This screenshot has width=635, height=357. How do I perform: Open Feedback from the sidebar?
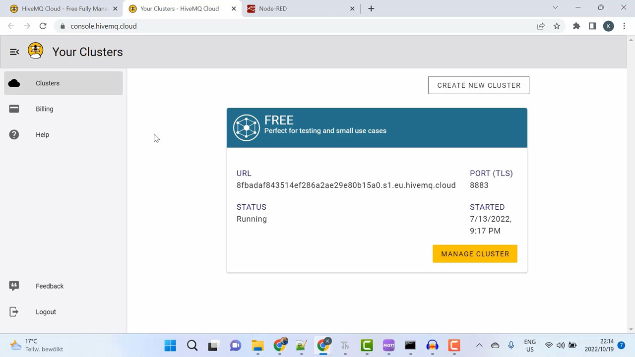63,286
